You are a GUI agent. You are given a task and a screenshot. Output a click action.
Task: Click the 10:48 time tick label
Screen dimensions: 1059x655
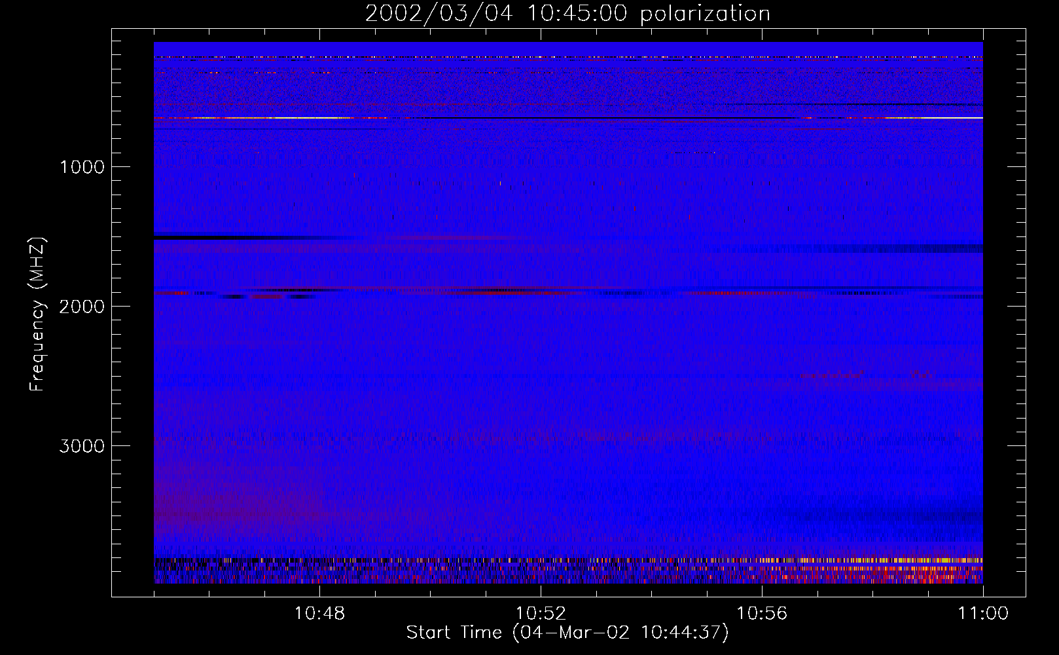click(x=319, y=614)
